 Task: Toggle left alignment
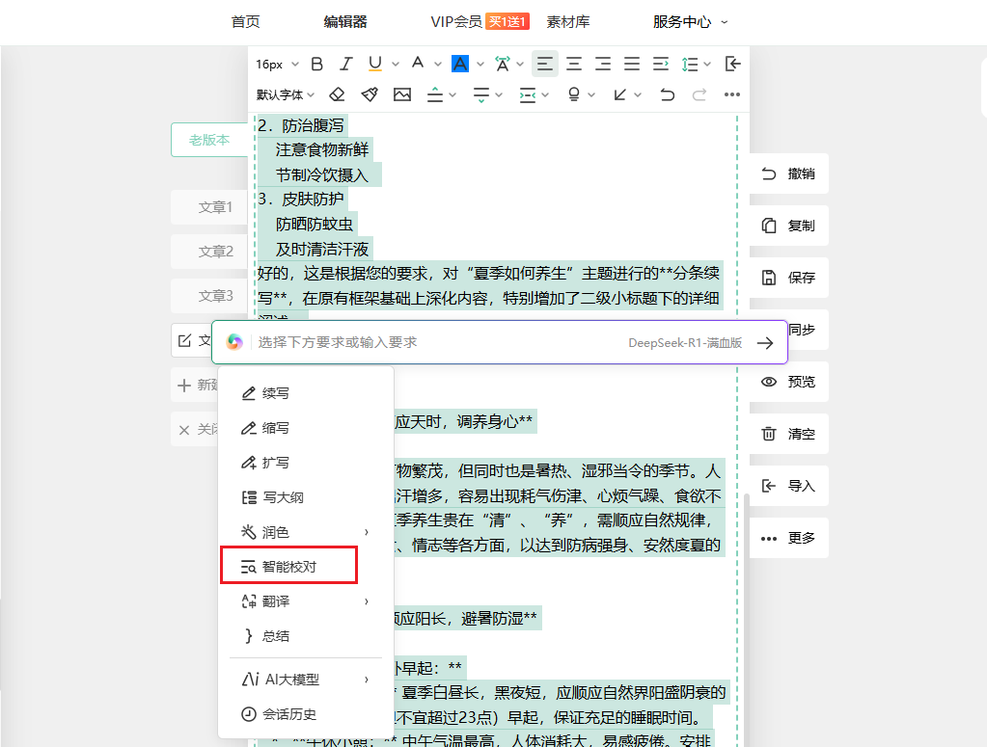[x=545, y=64]
